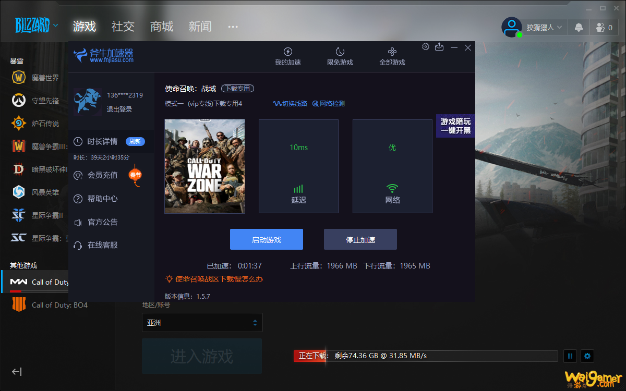Open Diablo (暗黑破坏神) in the game list
Viewport: 626px width, 391px height.
point(40,169)
